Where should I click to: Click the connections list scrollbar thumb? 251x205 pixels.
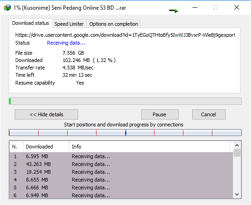point(237,153)
